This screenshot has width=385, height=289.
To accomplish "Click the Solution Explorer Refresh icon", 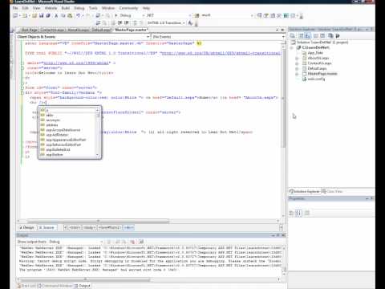I will [301, 36].
